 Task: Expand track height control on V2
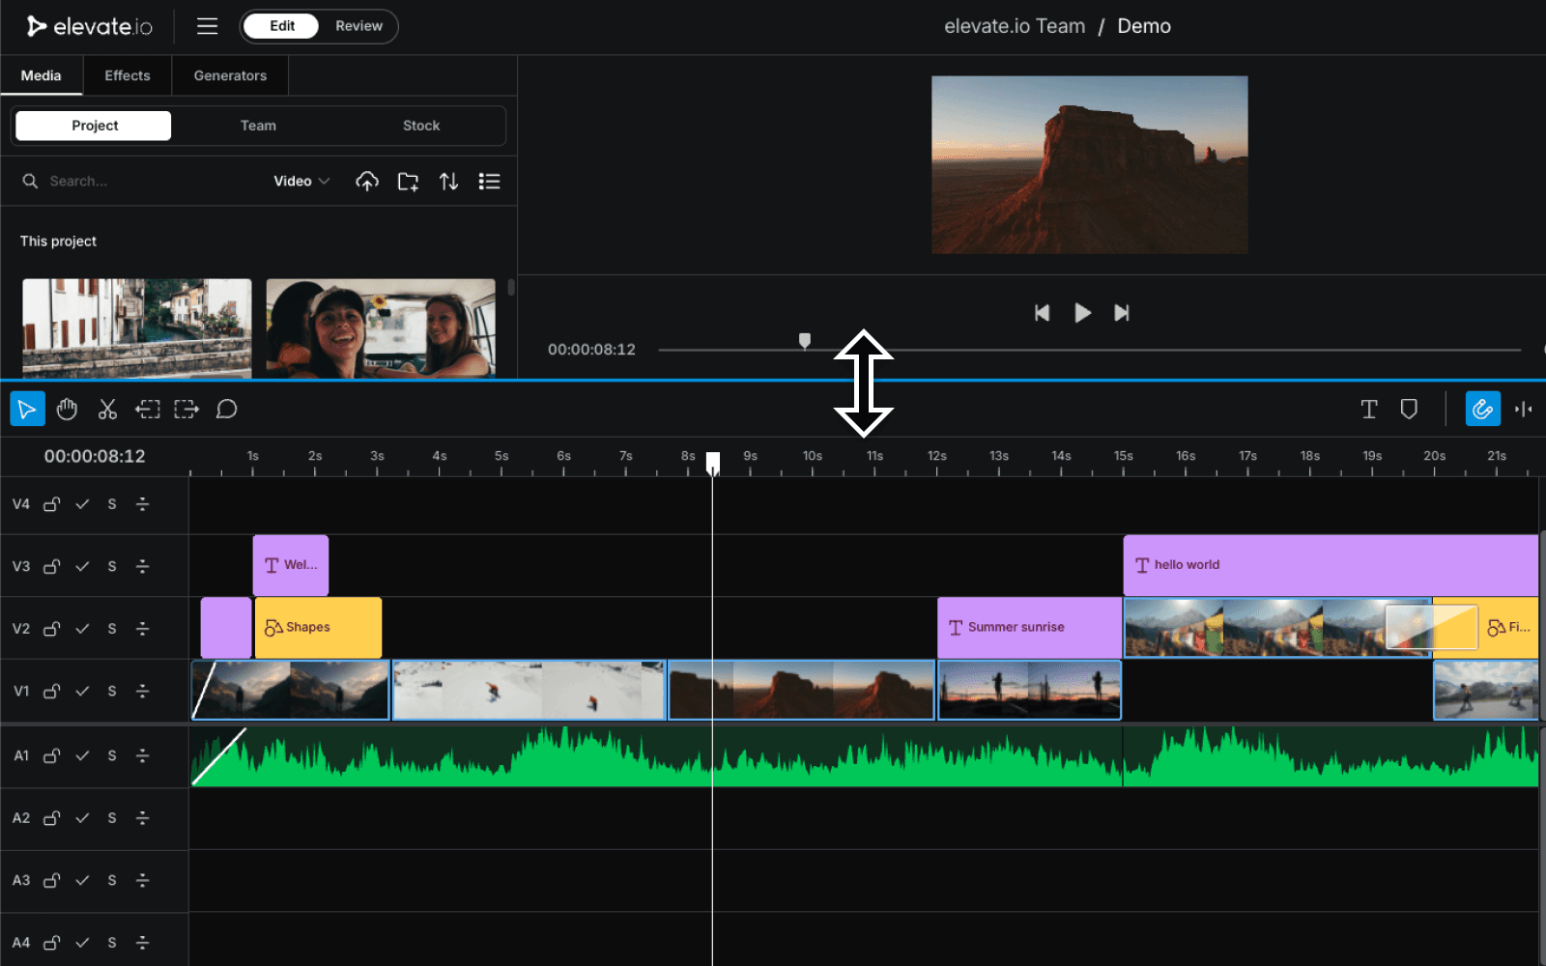pos(143,629)
